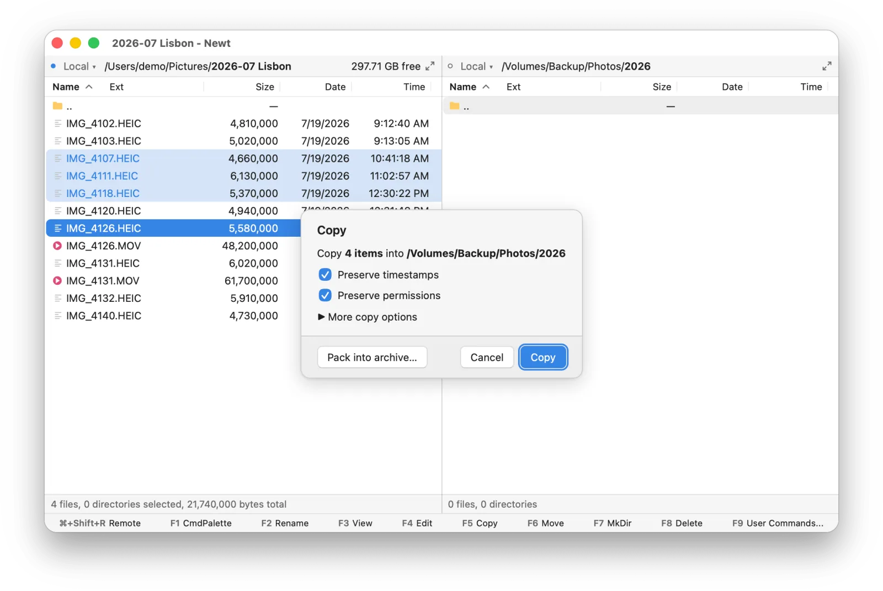The height and width of the screenshot is (591, 883).
Task: Click the left panel's path /Users/demo/Pictures/2026-07 Lisbon
Action: [x=198, y=66]
